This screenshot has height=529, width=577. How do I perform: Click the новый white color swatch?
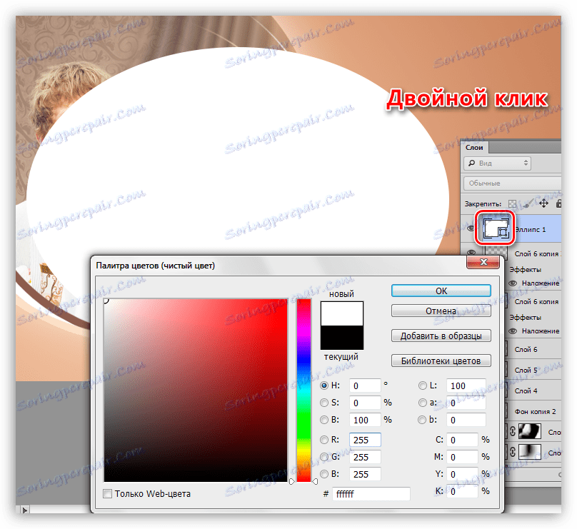coord(341,313)
